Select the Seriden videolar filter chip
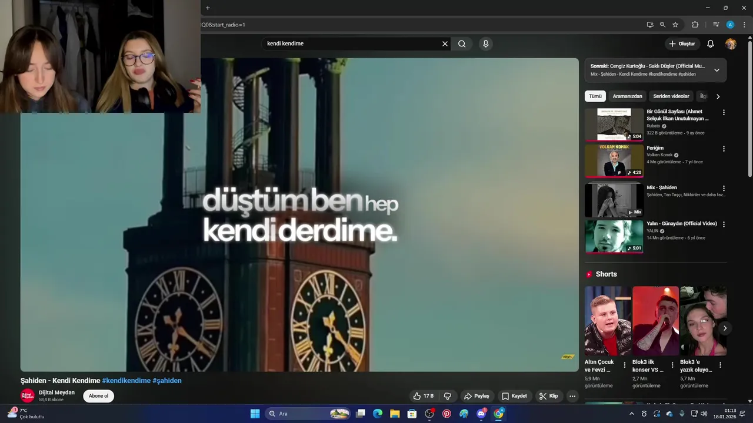The image size is (753, 423). tap(671, 96)
